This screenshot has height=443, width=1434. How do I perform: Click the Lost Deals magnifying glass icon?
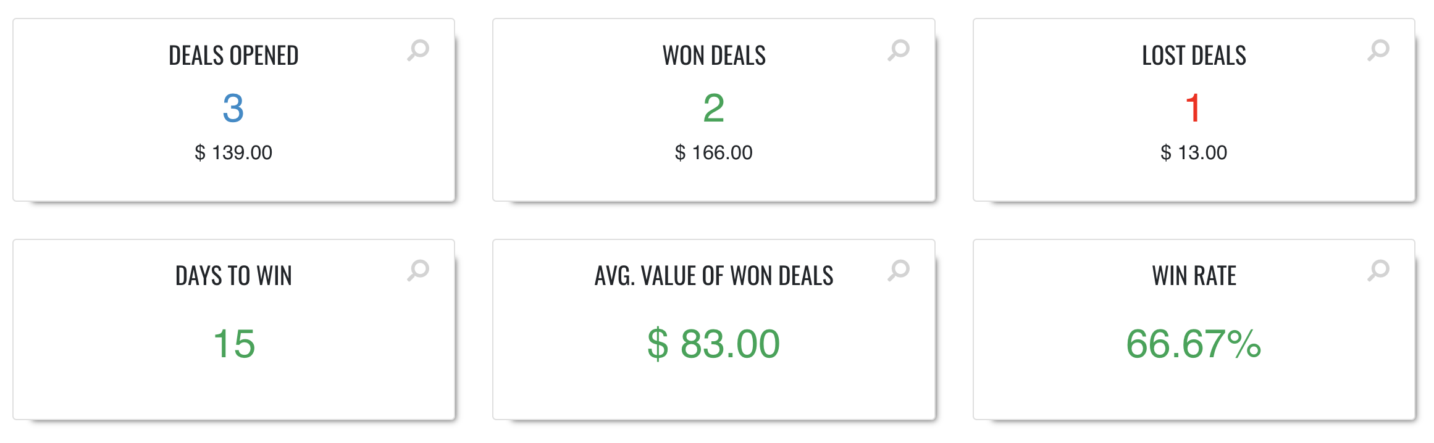pyautogui.click(x=1378, y=50)
